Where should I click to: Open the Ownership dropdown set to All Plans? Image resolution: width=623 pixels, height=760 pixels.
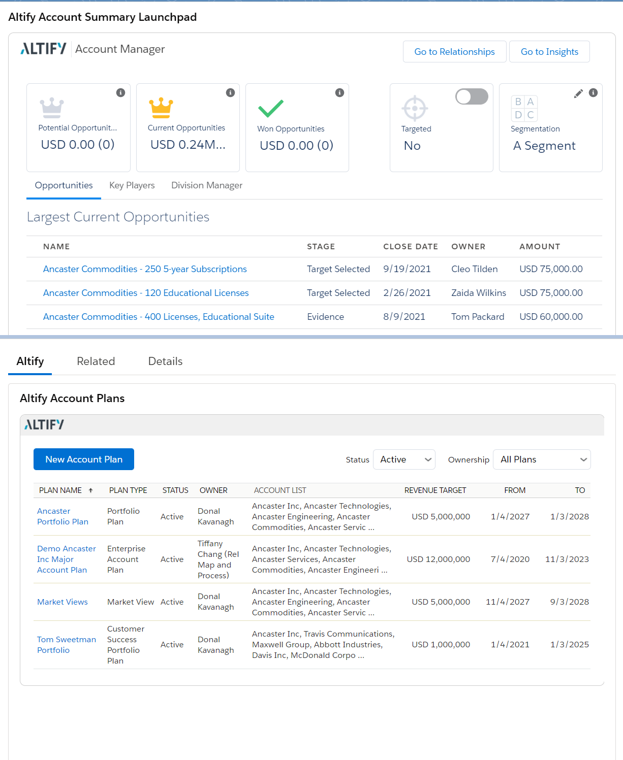click(x=542, y=459)
